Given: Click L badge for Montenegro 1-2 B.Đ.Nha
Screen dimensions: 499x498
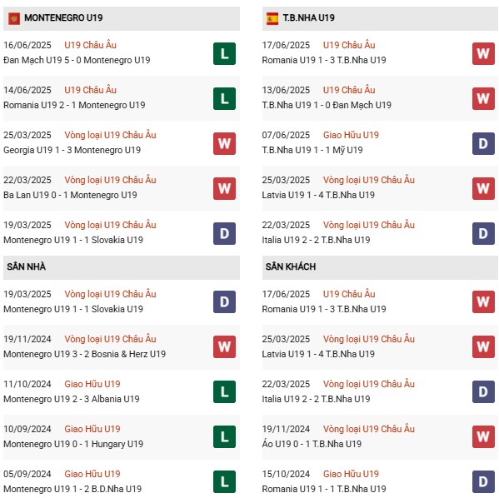Looking at the screenshot, I should click(x=224, y=481).
